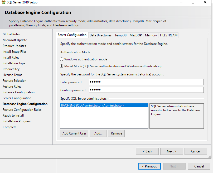This screenshot has width=213, height=173.
Task: Open the TempDB tab
Action: tap(120, 35)
